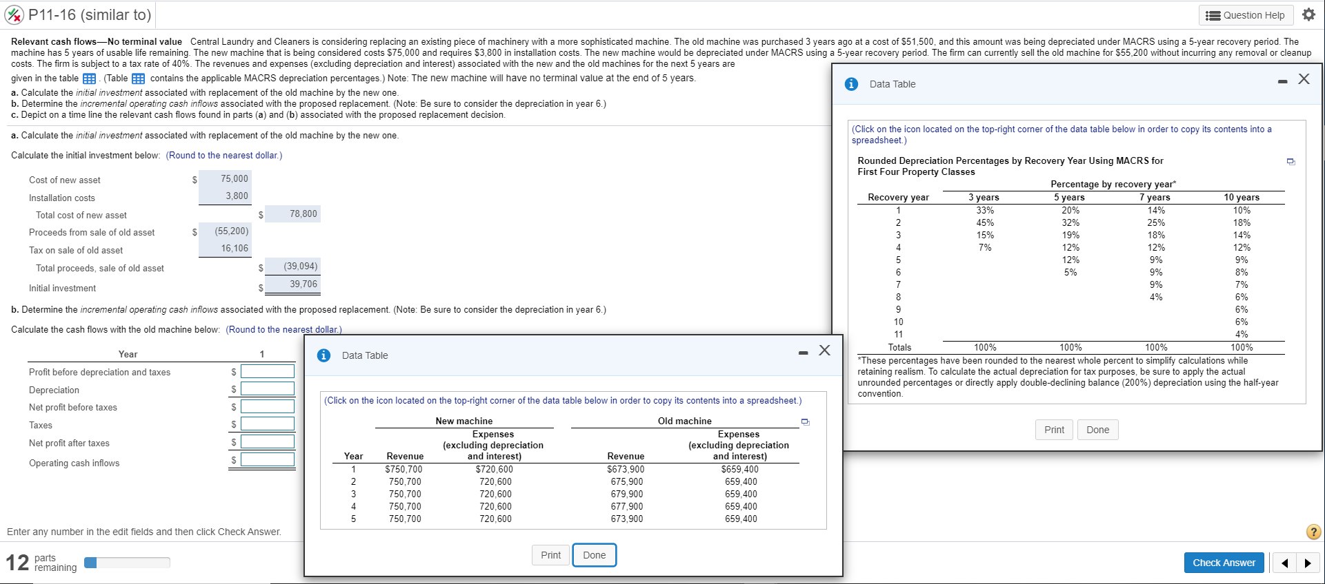
Task: Click the 5% cell for recovery year 6
Action: (x=1070, y=272)
